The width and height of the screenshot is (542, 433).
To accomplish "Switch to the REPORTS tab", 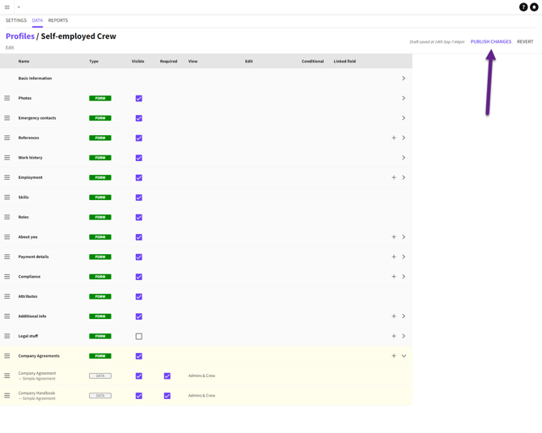I will tap(58, 20).
